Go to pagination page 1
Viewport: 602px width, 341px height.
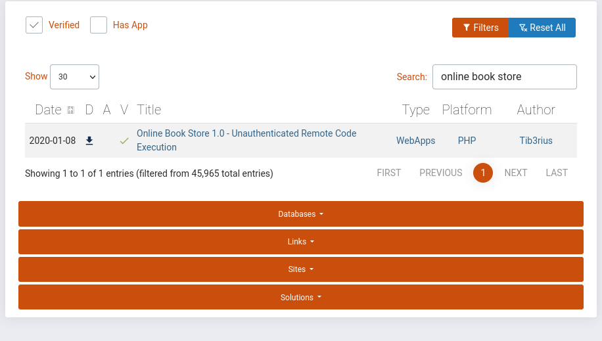[483, 173]
